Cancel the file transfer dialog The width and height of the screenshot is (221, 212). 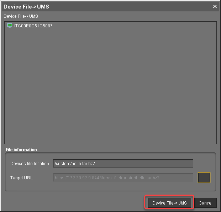pos(205,203)
